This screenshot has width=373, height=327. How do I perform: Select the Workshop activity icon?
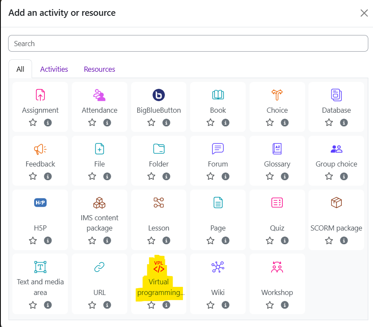click(277, 267)
